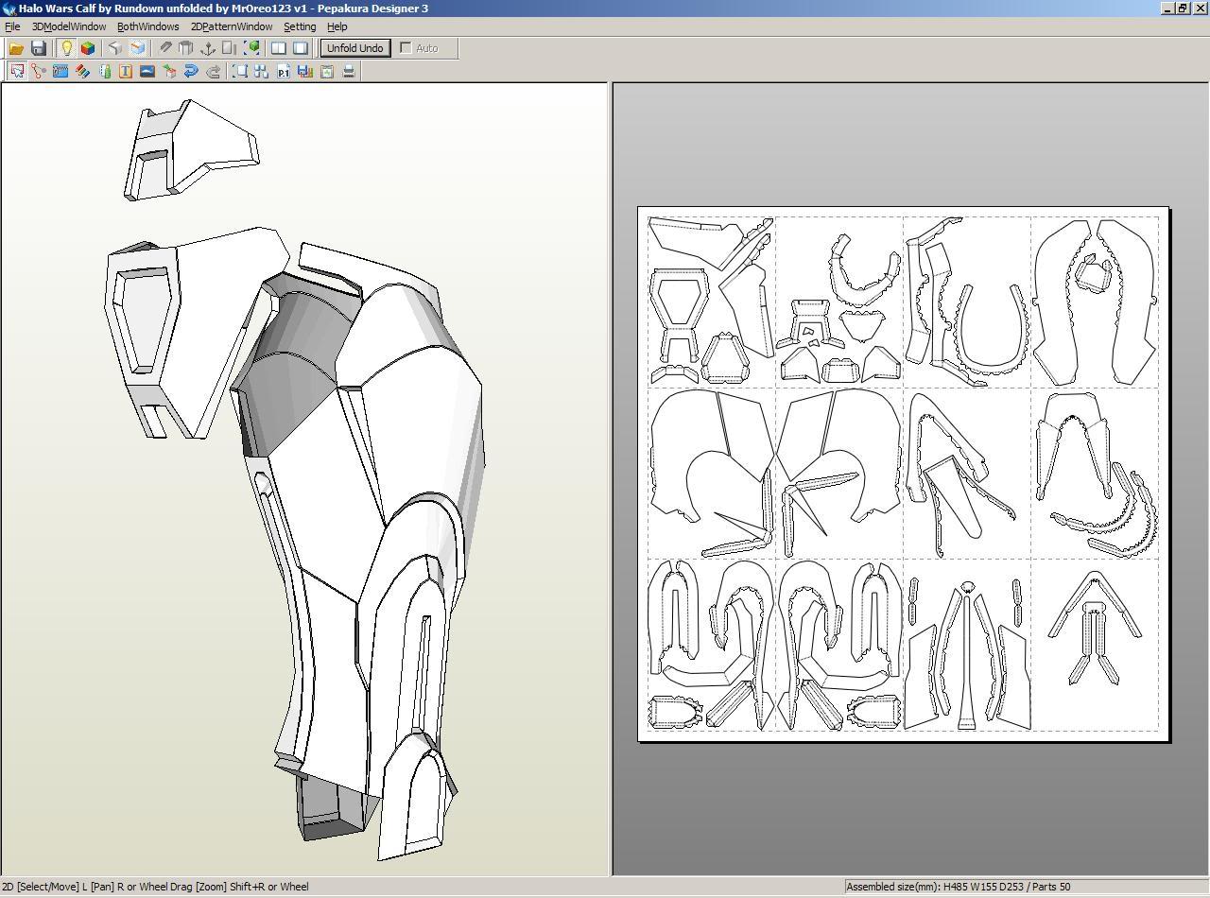Select the edge color crayons icon

(82, 71)
